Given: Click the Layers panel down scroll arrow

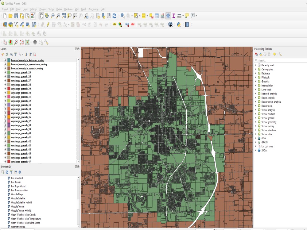Looking at the screenshot, I should pyautogui.click(x=78, y=161).
